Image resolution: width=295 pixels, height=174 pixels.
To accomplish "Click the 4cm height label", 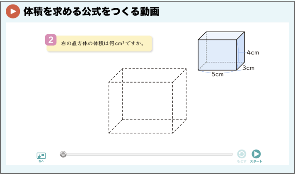I will [x=253, y=53].
